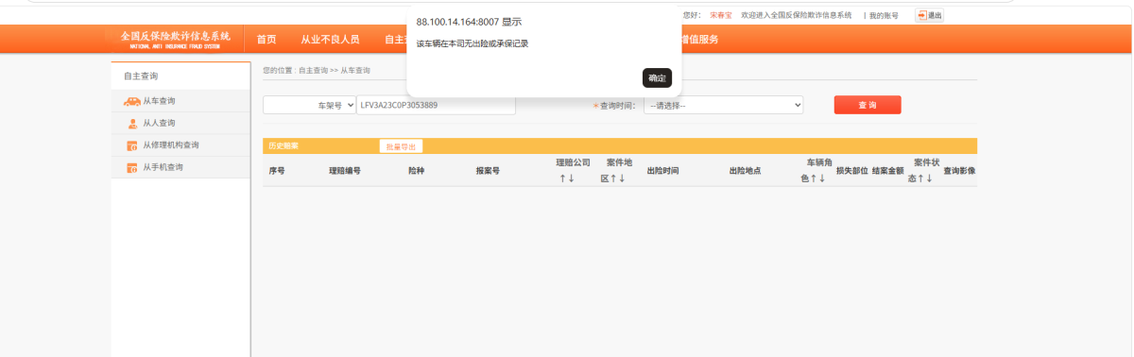The image size is (1134, 357).
Task: Sort descending by 车辆角色 down arrow
Action: click(822, 178)
